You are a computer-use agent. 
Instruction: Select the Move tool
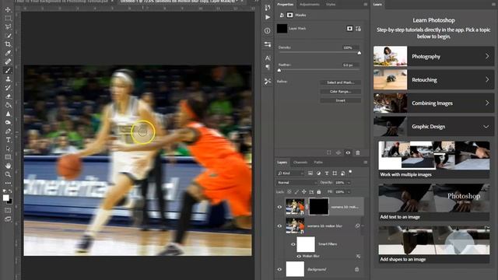pyautogui.click(x=8, y=9)
